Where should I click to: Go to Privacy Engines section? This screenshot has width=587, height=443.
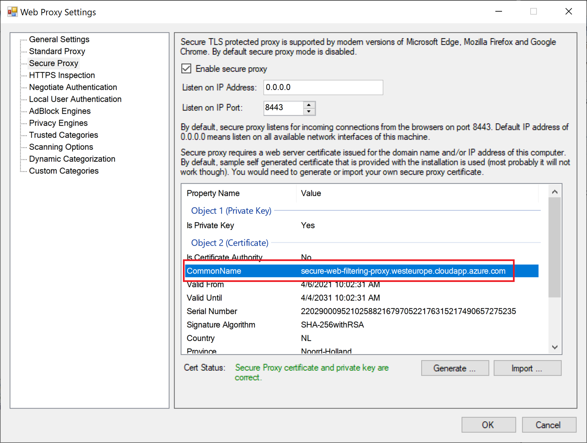[x=58, y=123]
